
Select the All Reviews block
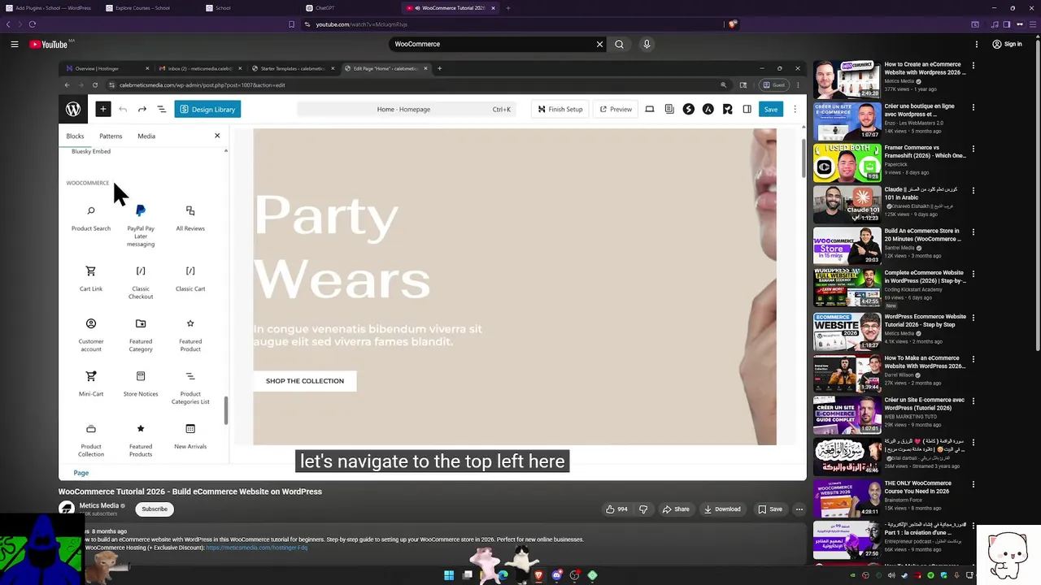(190, 219)
